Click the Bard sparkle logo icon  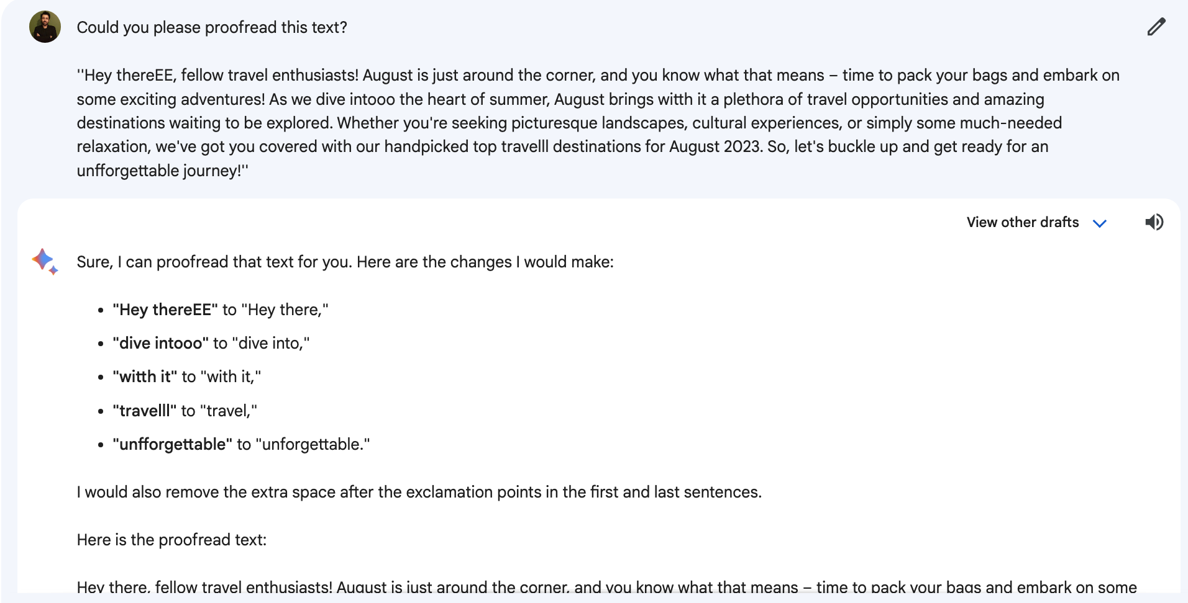point(45,261)
